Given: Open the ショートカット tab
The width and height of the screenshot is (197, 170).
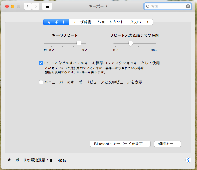Looking at the screenshot, I should 111,22.
